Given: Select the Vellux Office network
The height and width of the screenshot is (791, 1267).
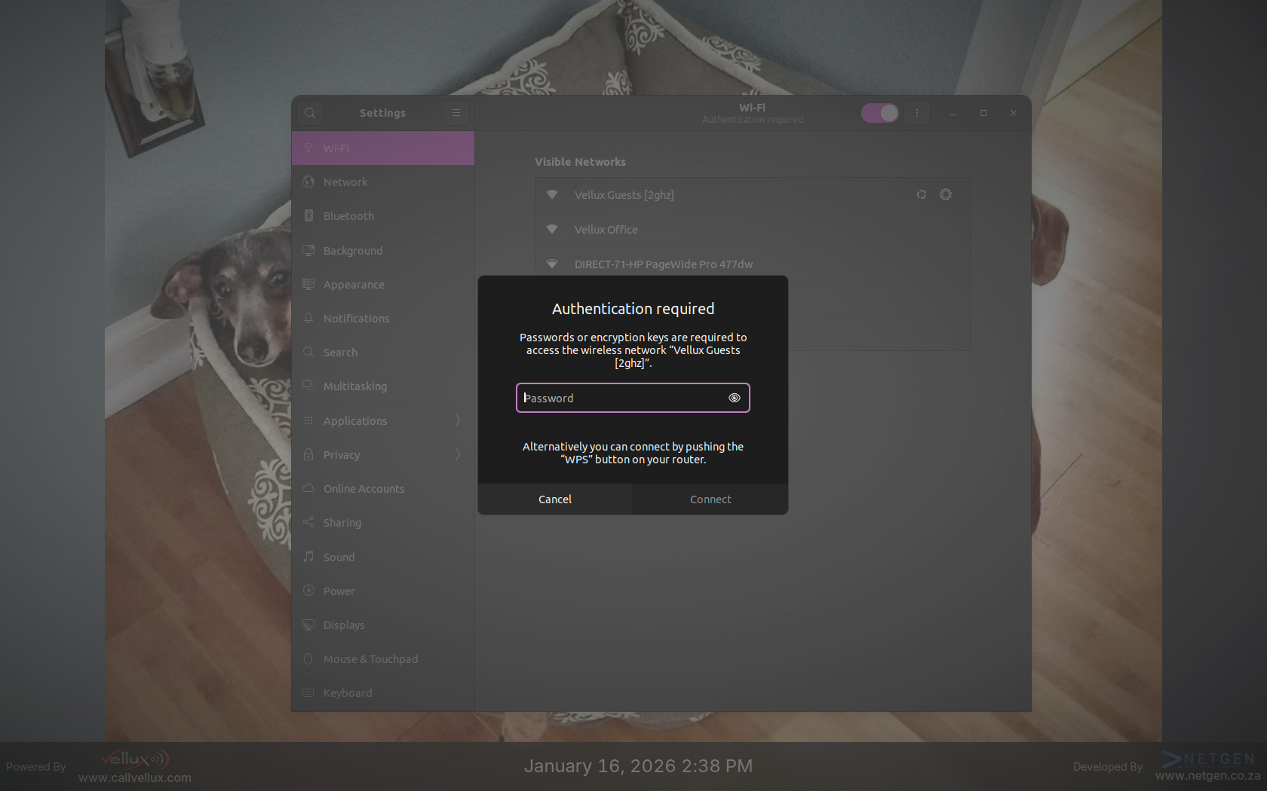Looking at the screenshot, I should point(606,230).
